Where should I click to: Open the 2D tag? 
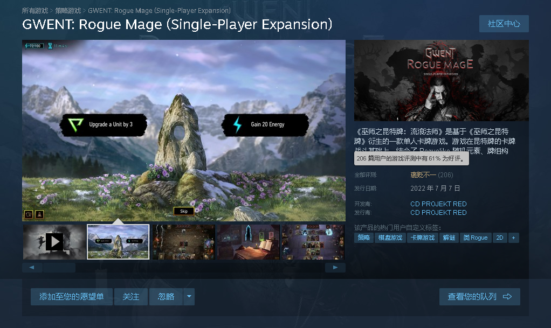500,238
